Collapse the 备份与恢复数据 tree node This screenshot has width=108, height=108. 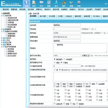coord(2,47)
